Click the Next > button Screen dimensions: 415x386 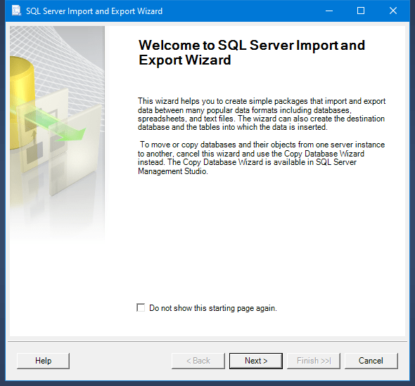click(256, 361)
